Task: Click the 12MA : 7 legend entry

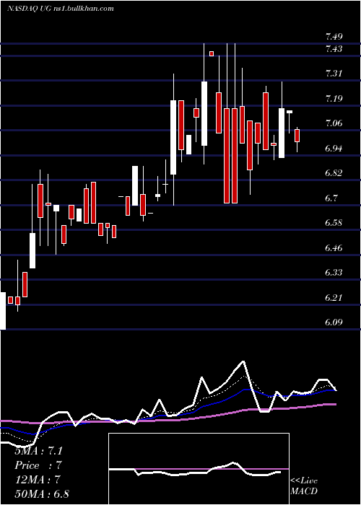Action: (38, 480)
